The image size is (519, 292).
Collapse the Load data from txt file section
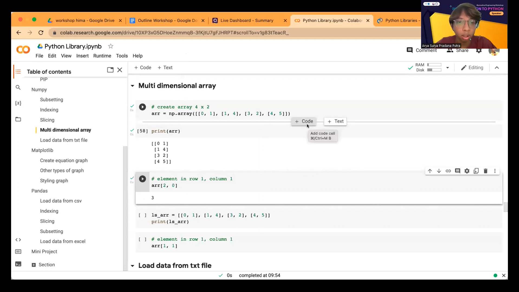(x=132, y=266)
